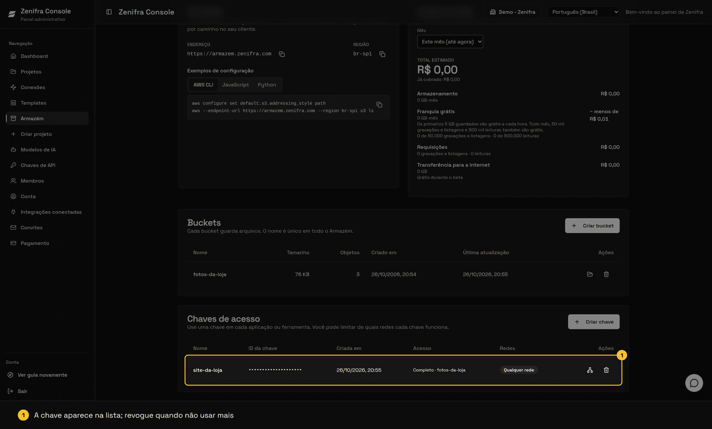Open files of fotos-da-loja bucket
Image resolution: width=712 pixels, height=429 pixels.
590,274
